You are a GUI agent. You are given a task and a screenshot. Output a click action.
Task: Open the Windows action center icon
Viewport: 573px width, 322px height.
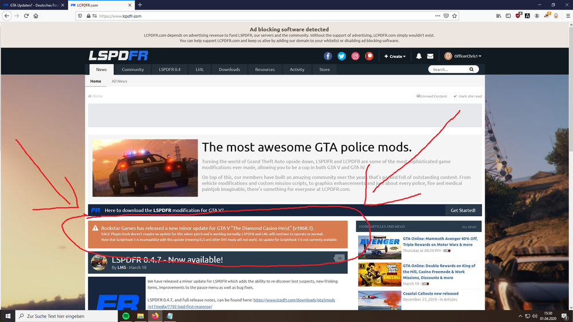coord(565,316)
